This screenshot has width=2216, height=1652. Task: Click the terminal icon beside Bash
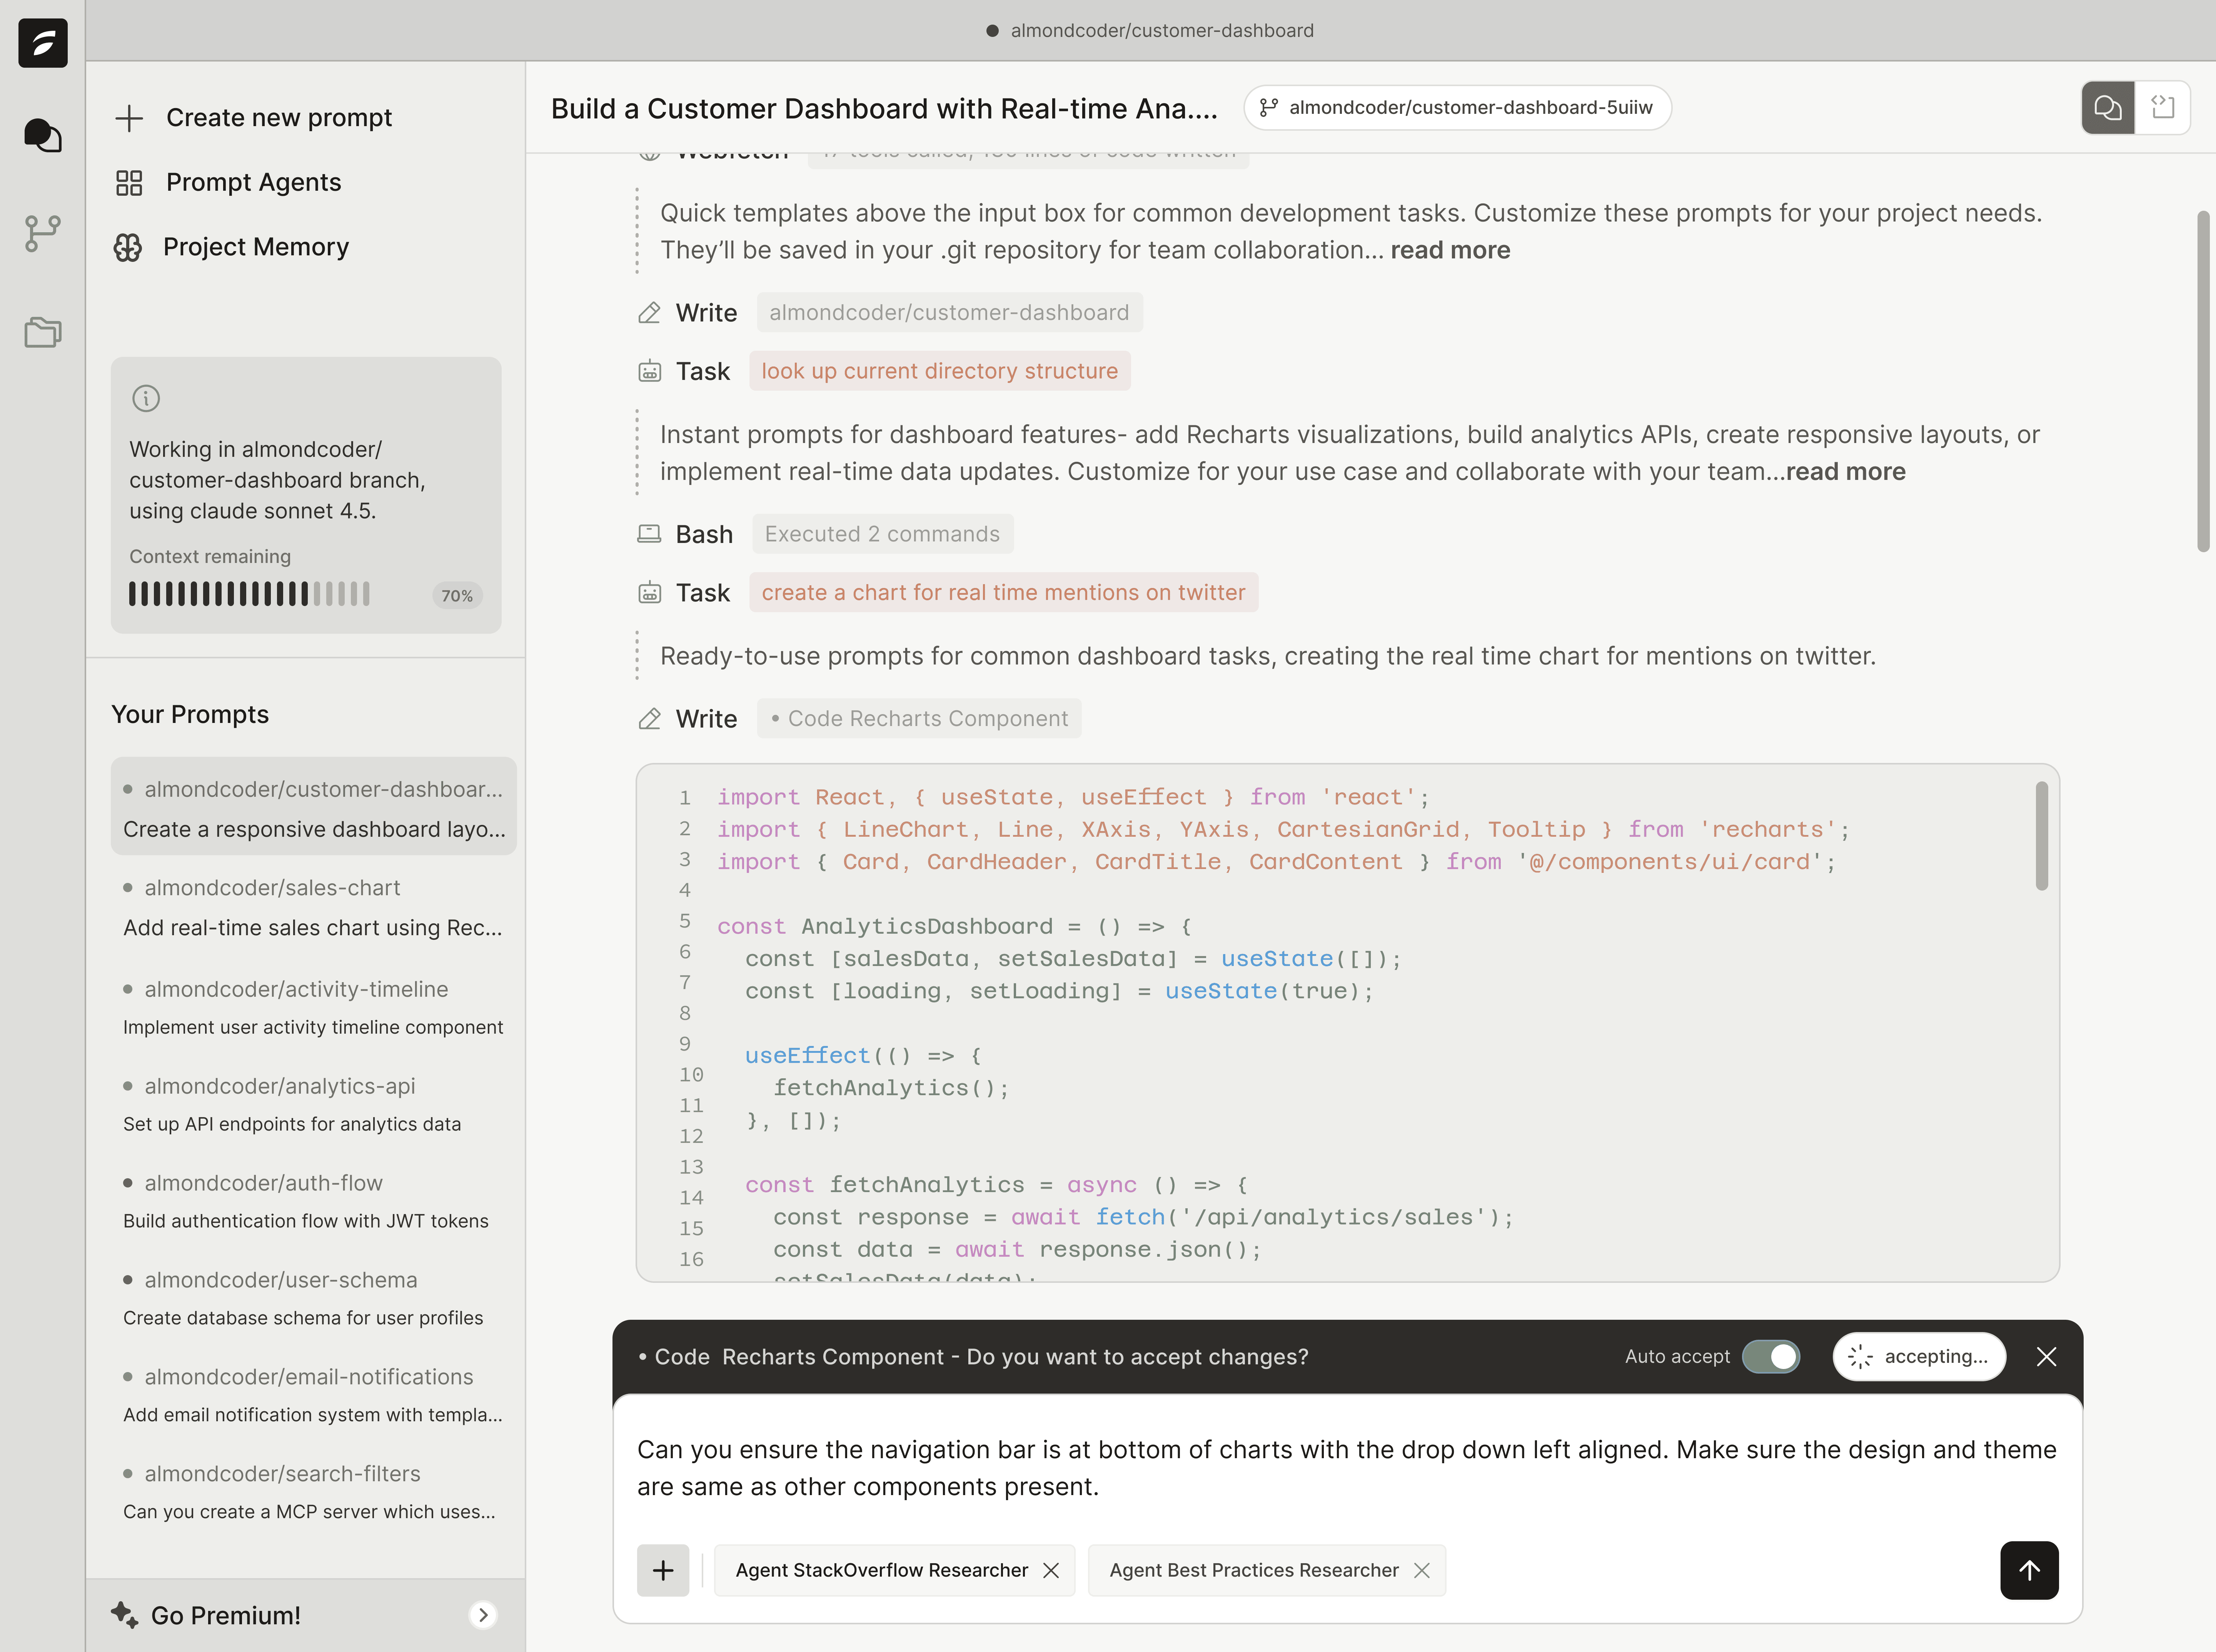tap(649, 534)
